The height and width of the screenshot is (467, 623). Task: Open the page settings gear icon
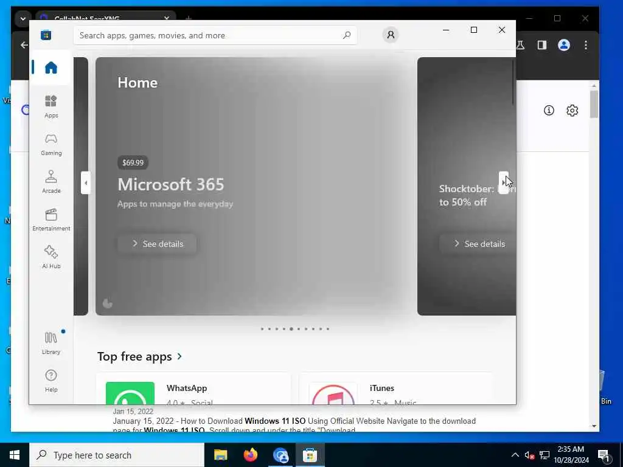tap(572, 111)
